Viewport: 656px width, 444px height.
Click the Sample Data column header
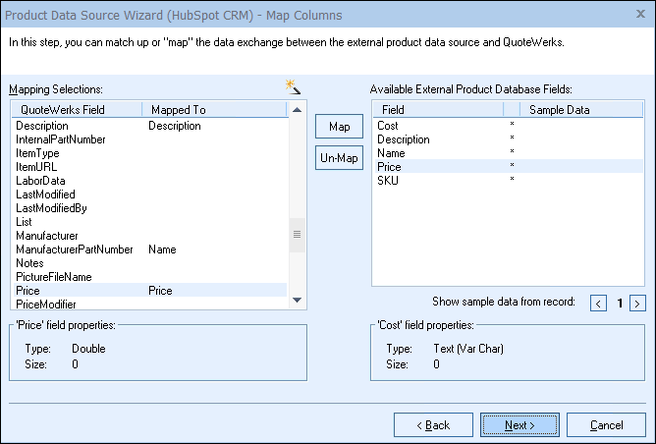point(559,110)
